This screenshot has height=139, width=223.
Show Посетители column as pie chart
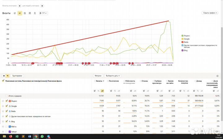[x=111, y=91]
